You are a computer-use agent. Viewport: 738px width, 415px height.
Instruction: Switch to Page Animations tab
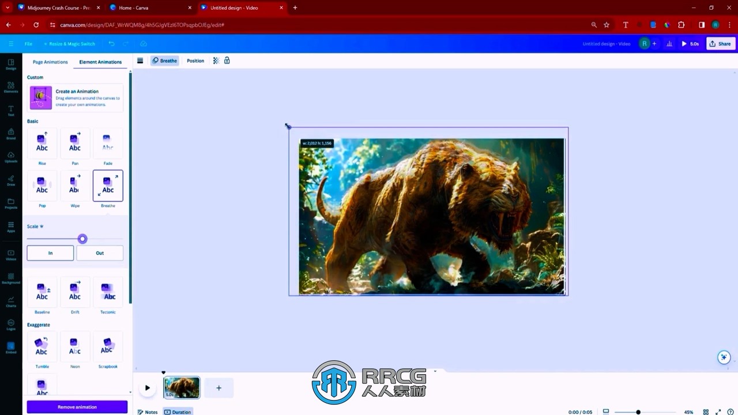[x=50, y=62]
